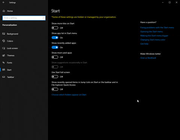Open Fixing problems with the Start menu
Screen dimensions: 180x140
pos(157,27)
